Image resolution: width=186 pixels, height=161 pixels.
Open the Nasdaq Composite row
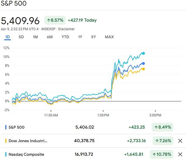pos(26,154)
